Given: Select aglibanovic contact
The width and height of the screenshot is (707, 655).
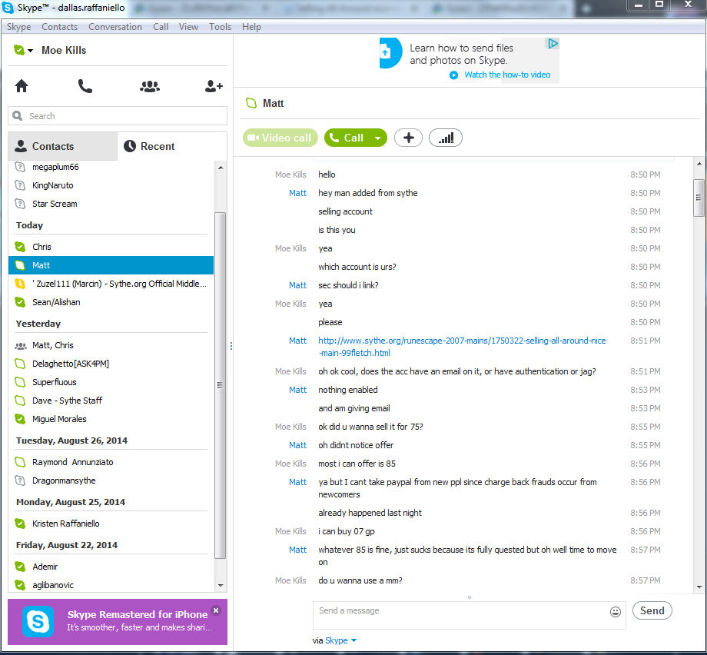Looking at the screenshot, I should click(111, 585).
